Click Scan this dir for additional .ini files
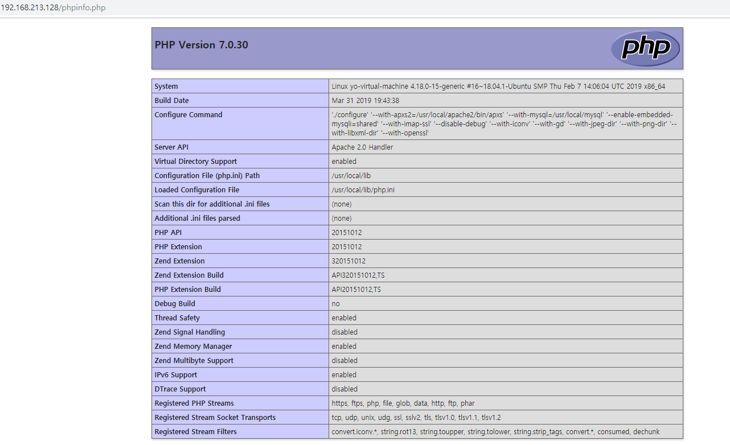The width and height of the screenshot is (730, 445). click(x=212, y=204)
